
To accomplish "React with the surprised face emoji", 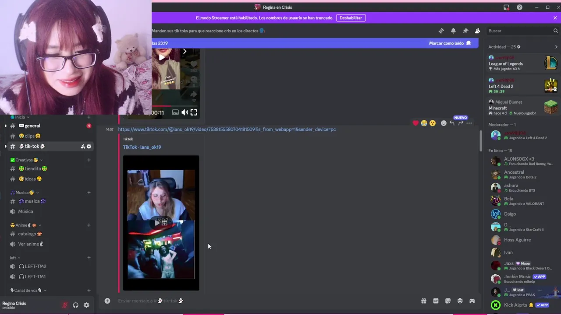I will point(433,123).
